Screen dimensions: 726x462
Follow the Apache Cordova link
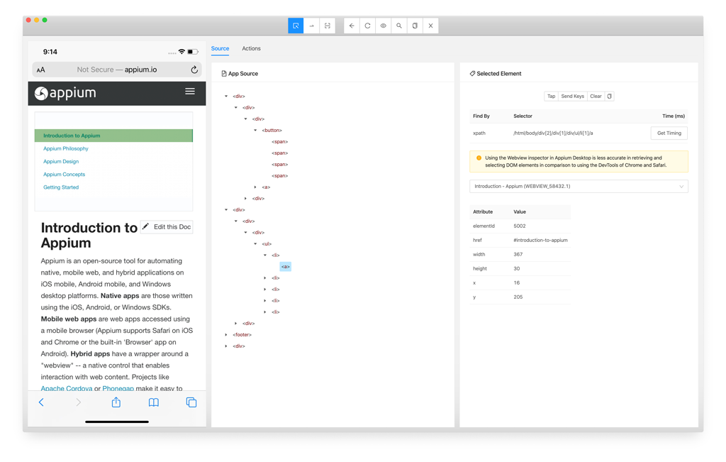coord(67,388)
